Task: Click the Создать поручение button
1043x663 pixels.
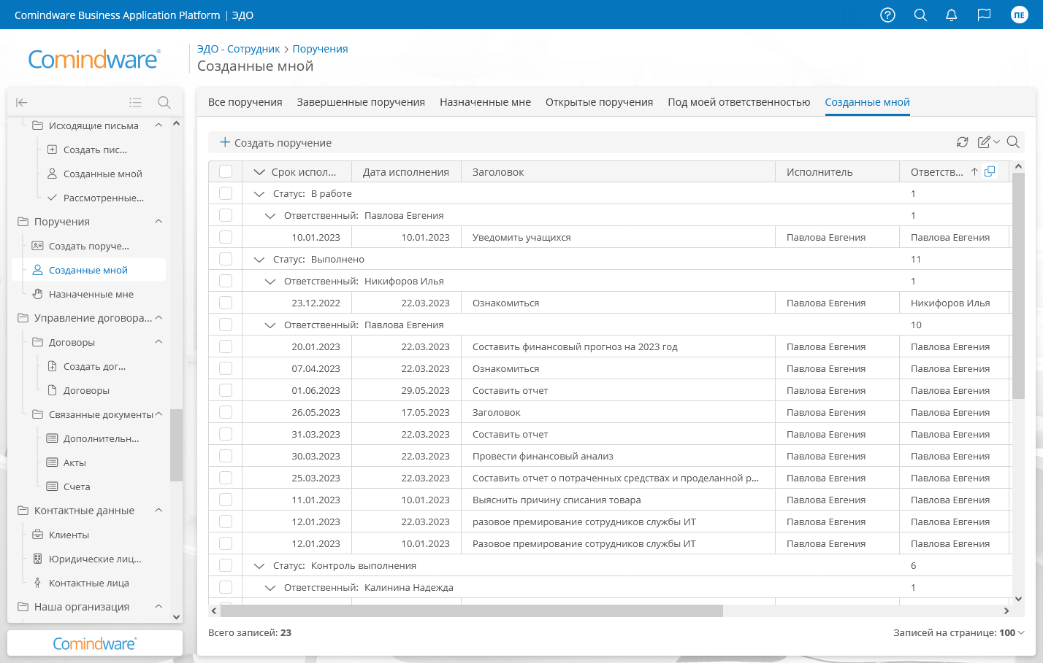Action: (x=276, y=143)
